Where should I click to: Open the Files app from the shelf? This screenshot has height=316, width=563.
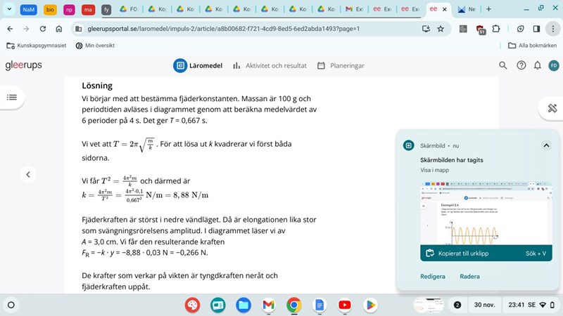point(243,305)
